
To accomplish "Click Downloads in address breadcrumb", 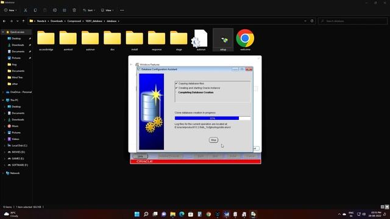I will [57, 21].
